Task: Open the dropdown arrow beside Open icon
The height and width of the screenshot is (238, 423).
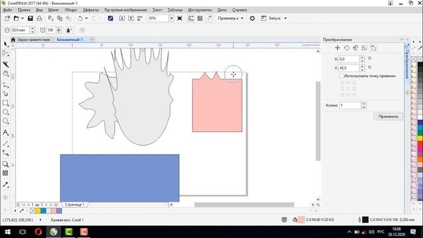Action: pyautogui.click(x=22, y=19)
